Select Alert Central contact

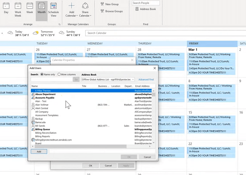(x=91, y=108)
